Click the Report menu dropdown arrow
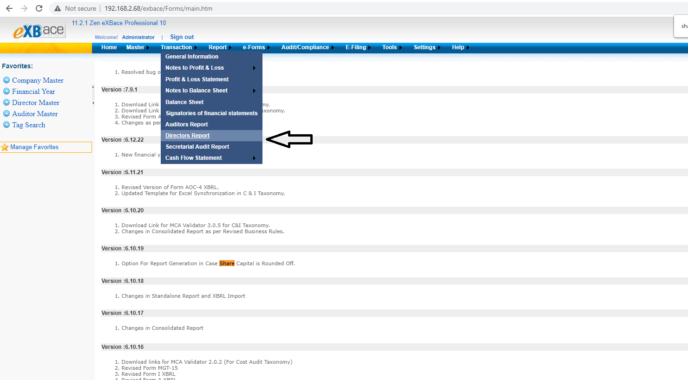Screen dimensions: 688x380 coord(230,48)
